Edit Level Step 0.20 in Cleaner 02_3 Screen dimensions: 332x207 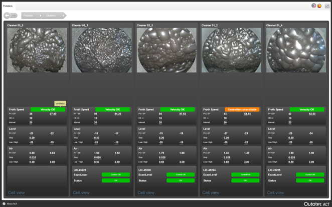click(x=161, y=138)
